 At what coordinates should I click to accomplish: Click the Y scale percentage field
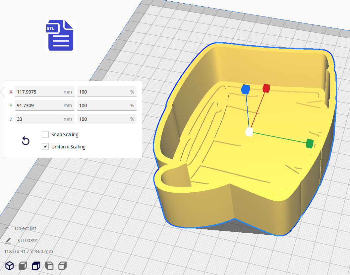point(107,105)
